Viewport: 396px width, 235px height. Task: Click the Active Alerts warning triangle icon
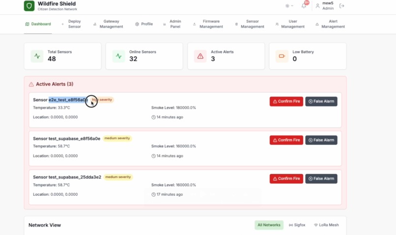point(200,56)
